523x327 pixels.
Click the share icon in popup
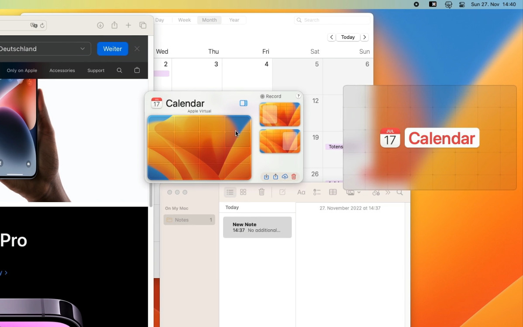(x=275, y=176)
